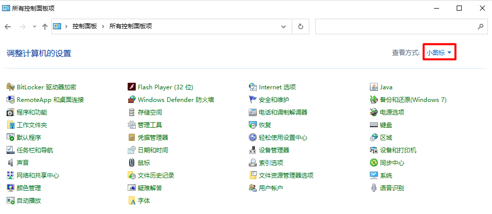Click the 自动播放 icon

pos(11,200)
